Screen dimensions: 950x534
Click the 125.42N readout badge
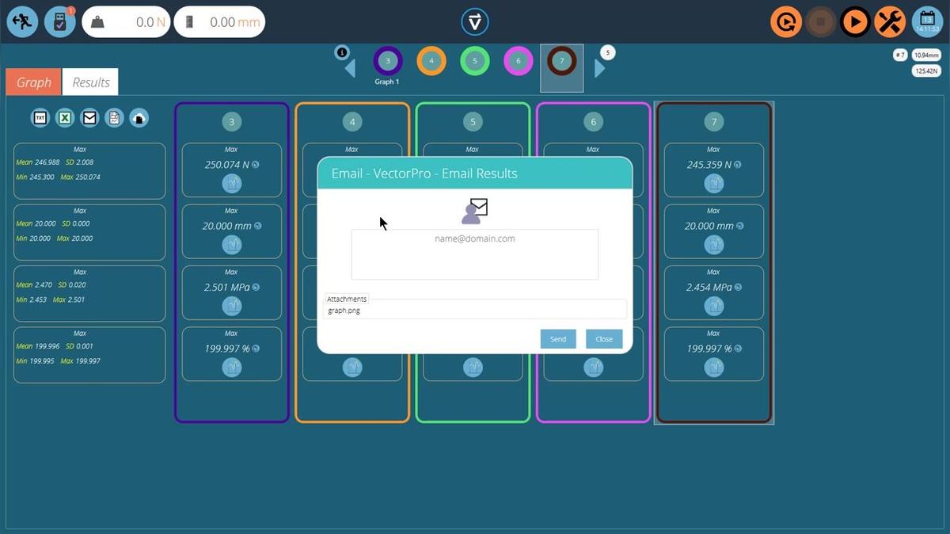click(x=926, y=71)
